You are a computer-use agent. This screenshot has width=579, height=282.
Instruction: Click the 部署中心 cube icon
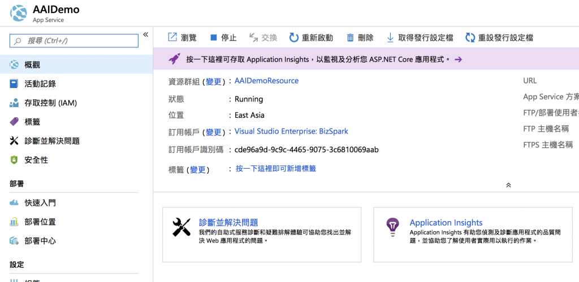click(14, 241)
